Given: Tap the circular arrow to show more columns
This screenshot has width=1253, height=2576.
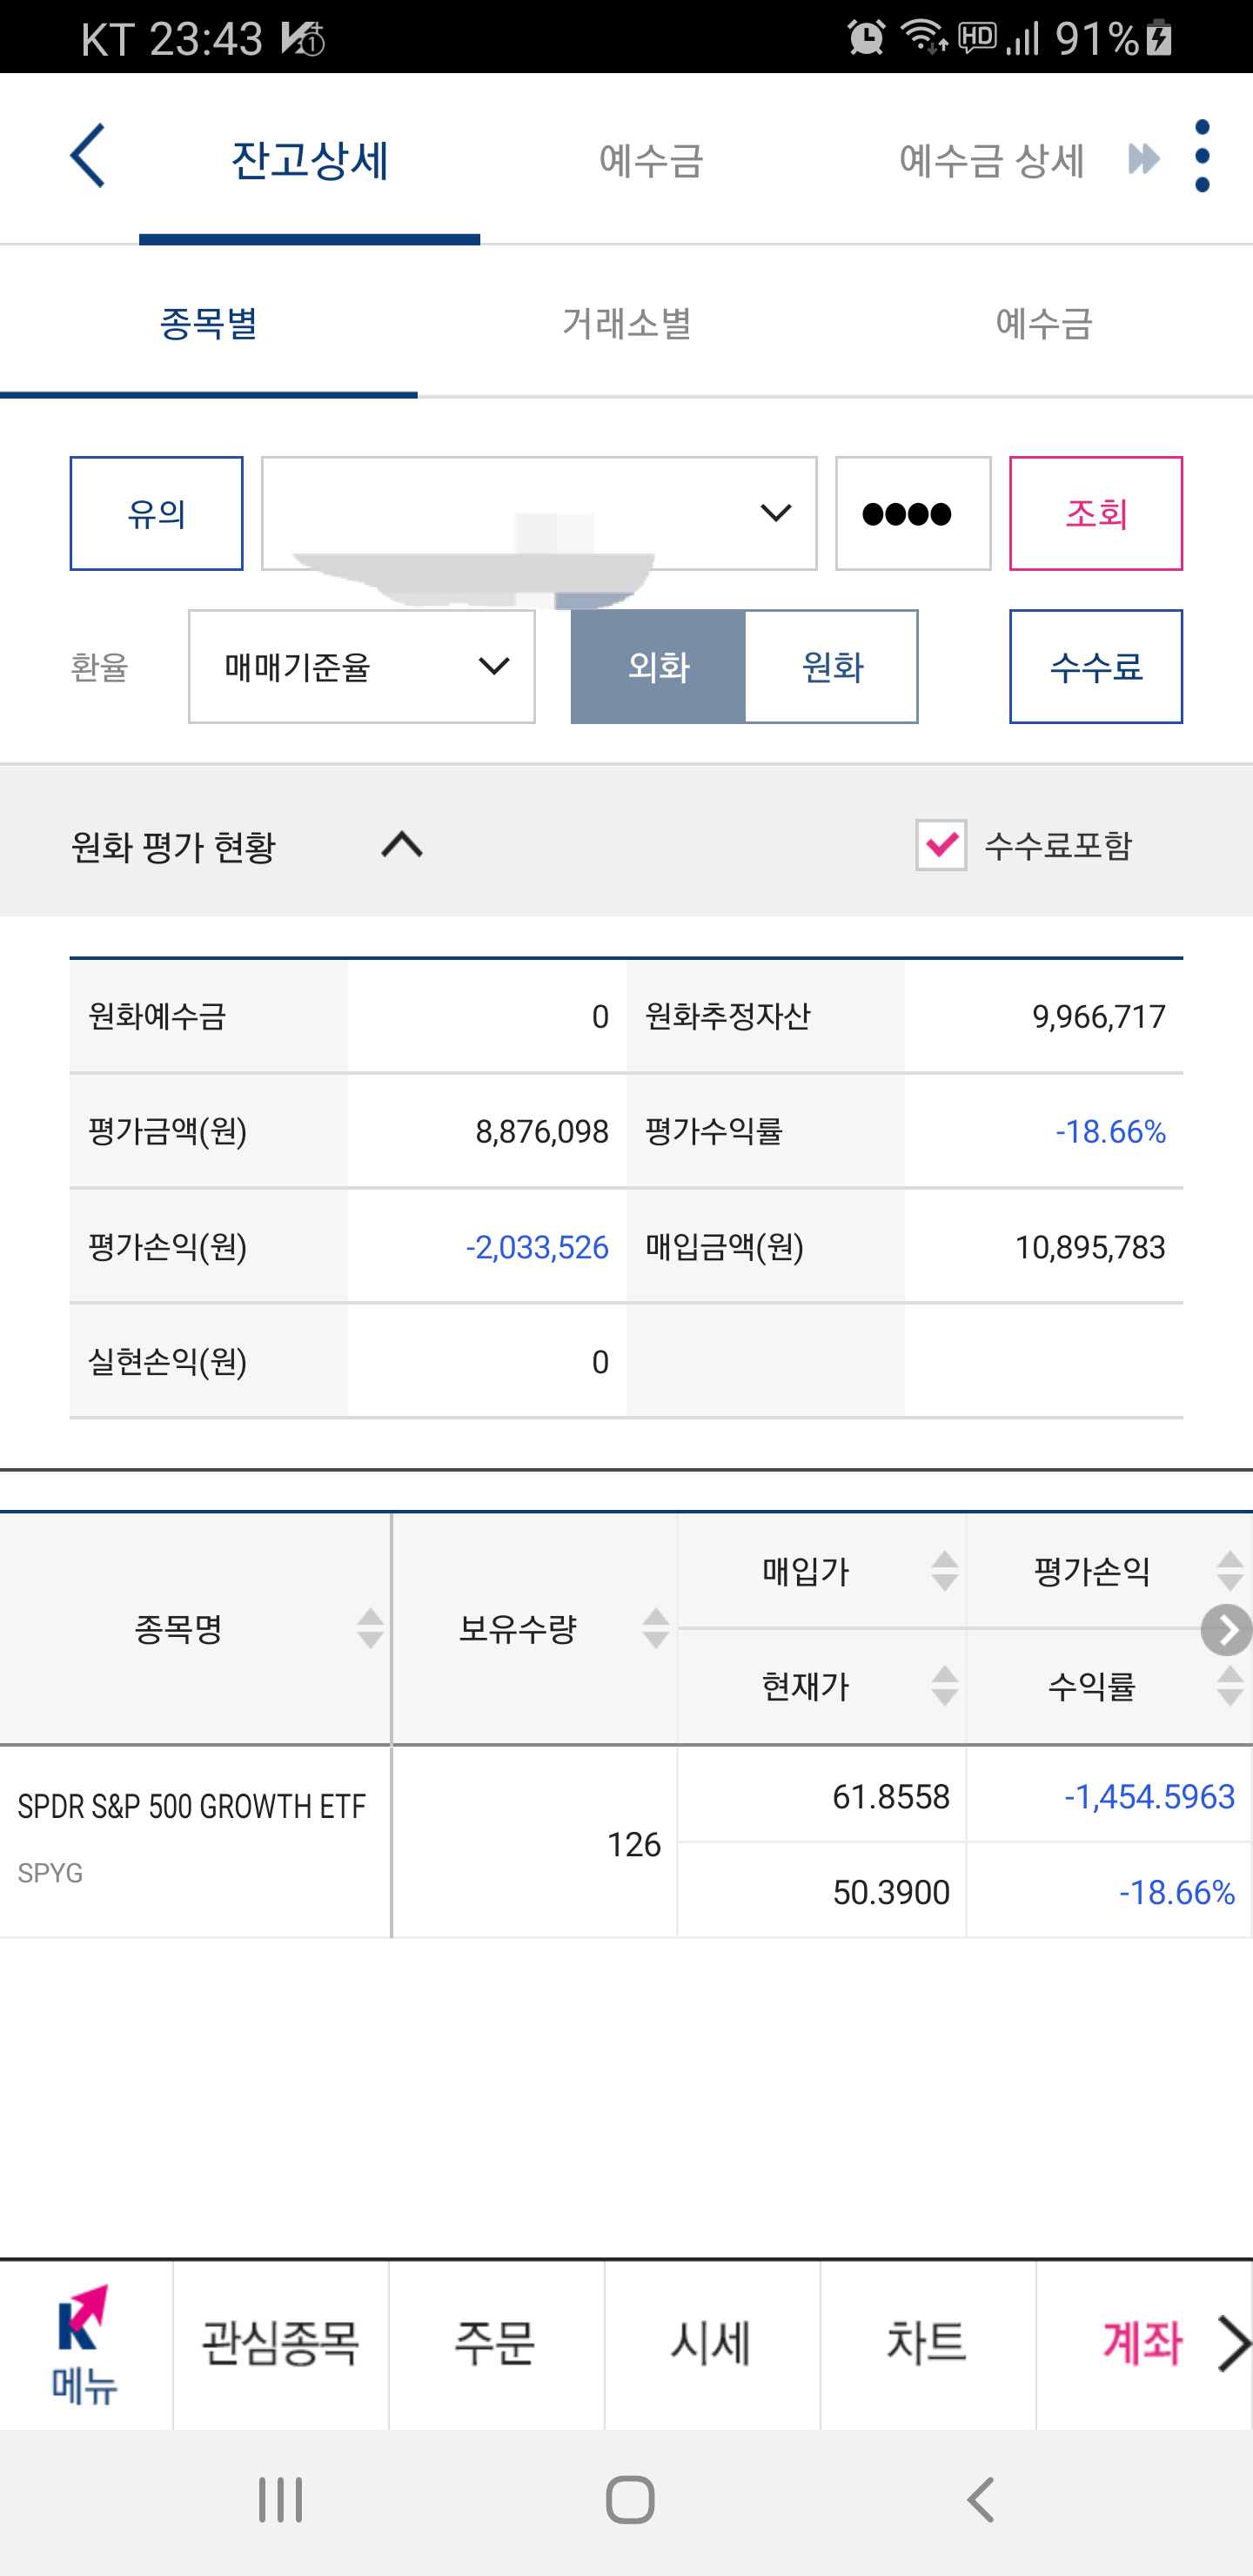Looking at the screenshot, I should tap(1226, 1630).
